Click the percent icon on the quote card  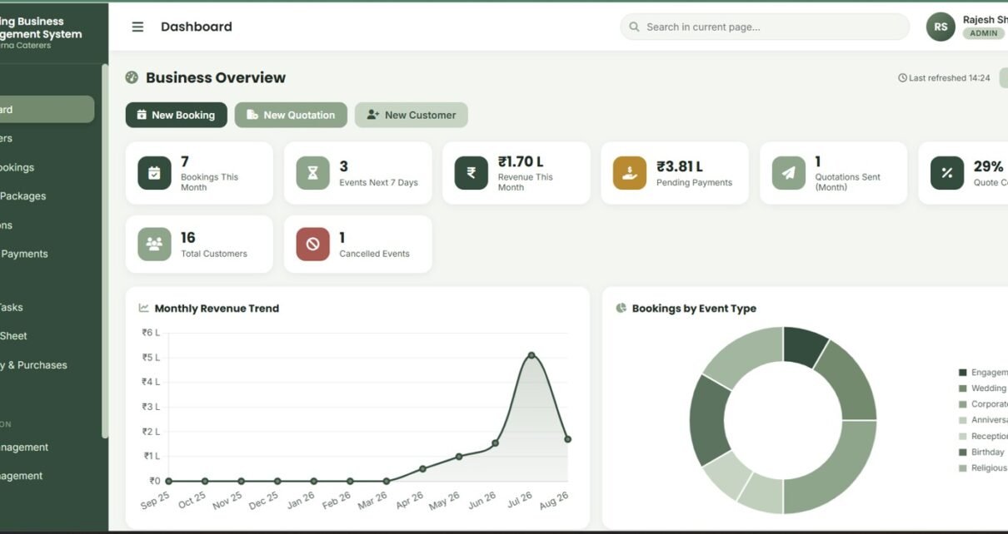[946, 173]
